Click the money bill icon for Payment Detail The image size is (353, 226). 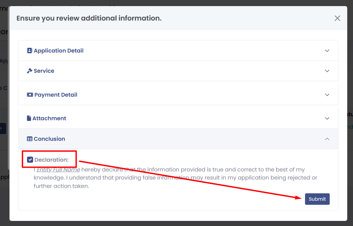30,95
